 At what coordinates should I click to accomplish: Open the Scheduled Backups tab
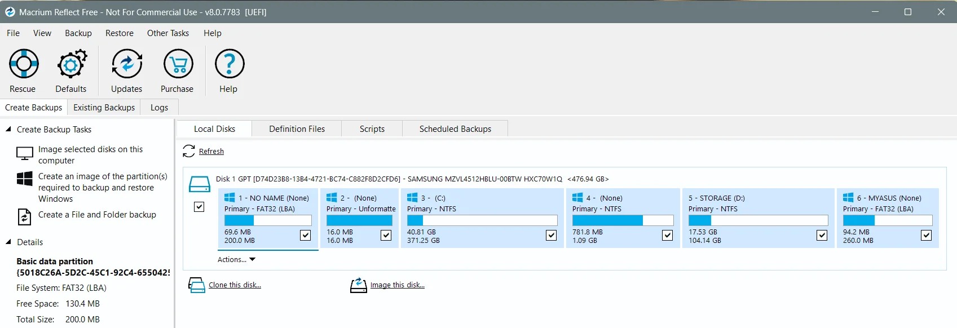(456, 129)
